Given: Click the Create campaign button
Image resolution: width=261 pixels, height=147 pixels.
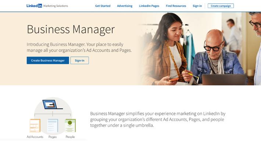Looking at the screenshot, I should tap(221, 6).
